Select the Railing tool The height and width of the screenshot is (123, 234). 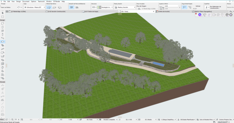tap(3, 49)
